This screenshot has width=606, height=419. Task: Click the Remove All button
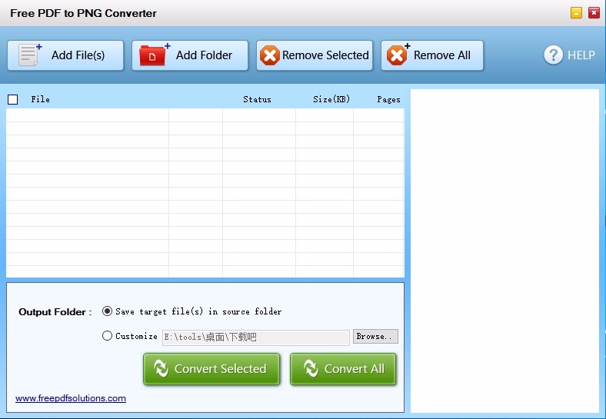432,55
